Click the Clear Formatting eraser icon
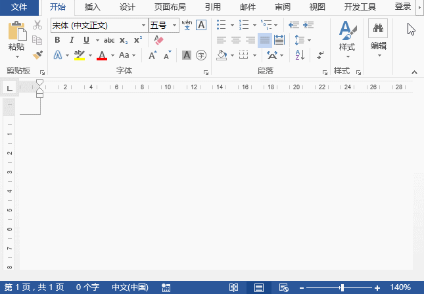The image size is (424, 294). [x=158, y=40]
